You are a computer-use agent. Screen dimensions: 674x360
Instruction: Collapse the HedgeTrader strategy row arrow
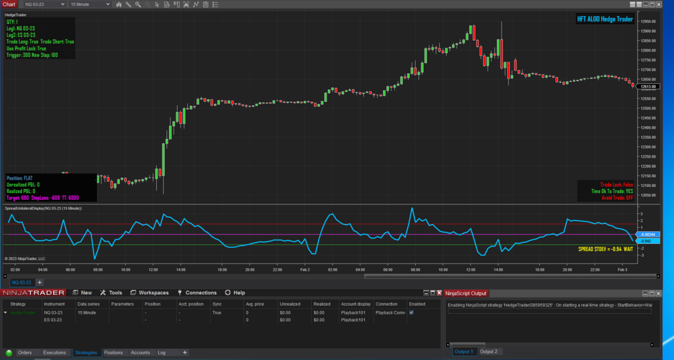pyautogui.click(x=5, y=312)
